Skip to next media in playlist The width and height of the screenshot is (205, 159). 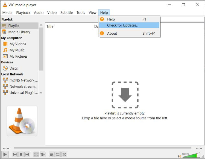(27, 154)
